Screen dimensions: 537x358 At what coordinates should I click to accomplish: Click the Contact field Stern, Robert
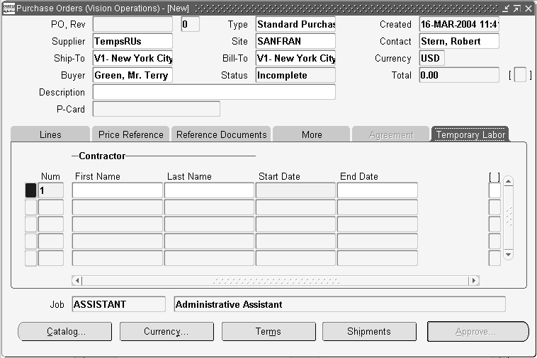(x=459, y=41)
